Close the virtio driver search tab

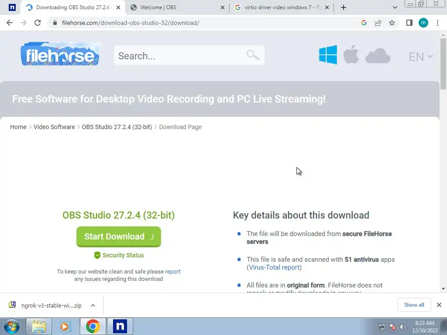327,7
